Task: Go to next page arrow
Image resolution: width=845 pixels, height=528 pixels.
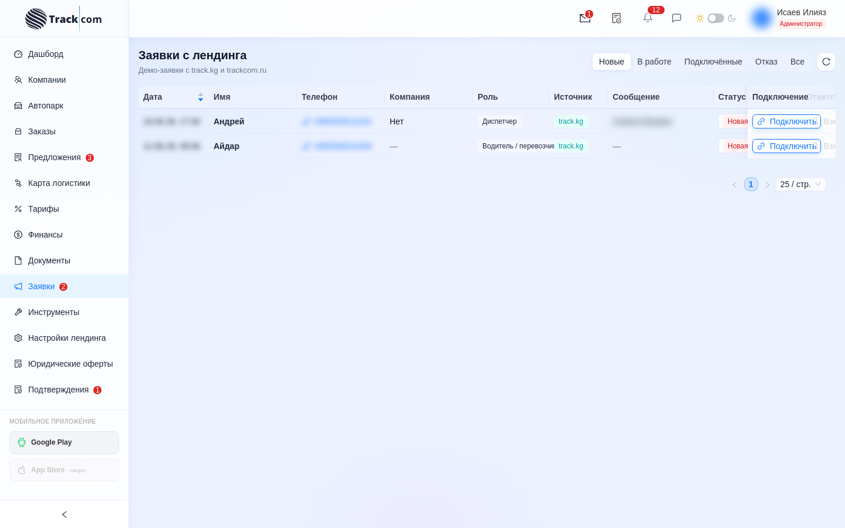Action: coord(768,184)
